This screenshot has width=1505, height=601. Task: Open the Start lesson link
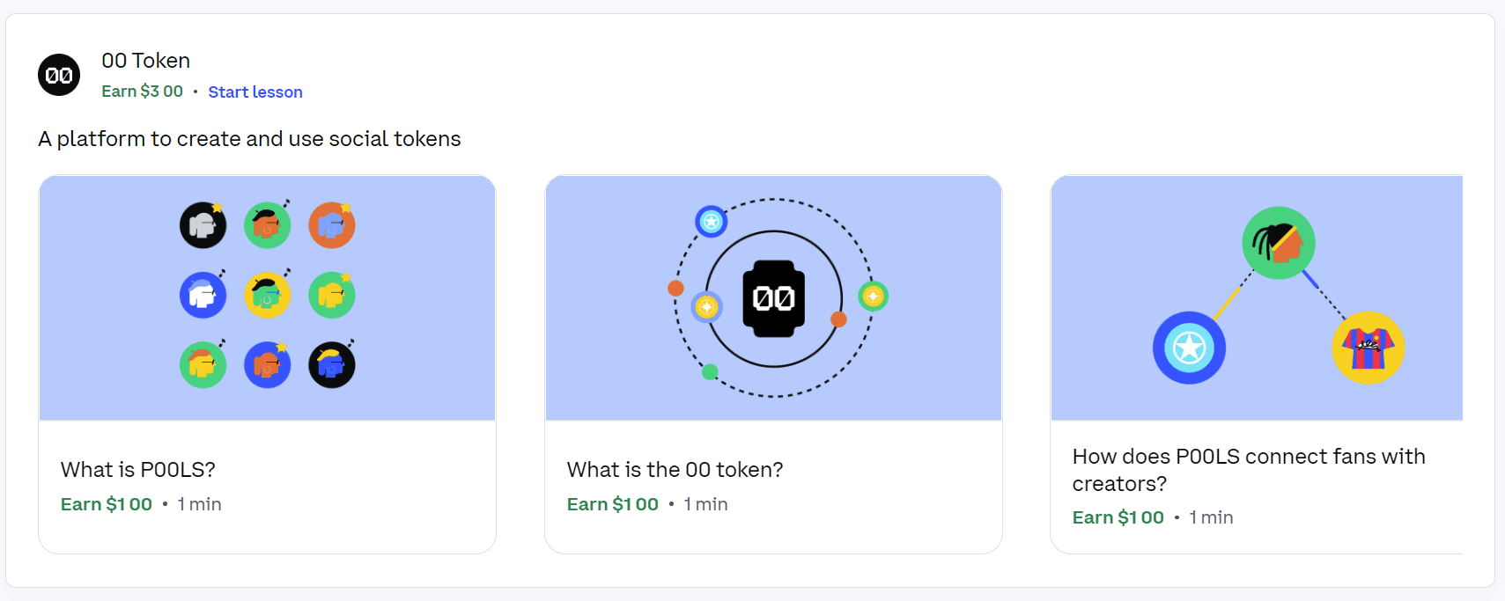click(x=255, y=92)
